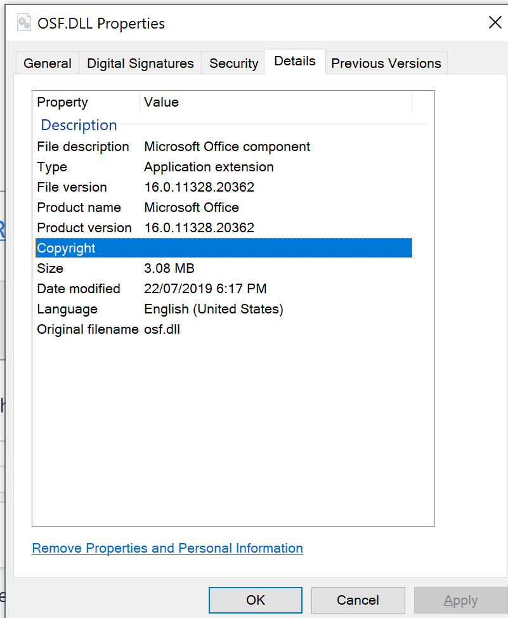Close the OSF.DLL Properties dialog
The image size is (508, 618).
point(495,22)
